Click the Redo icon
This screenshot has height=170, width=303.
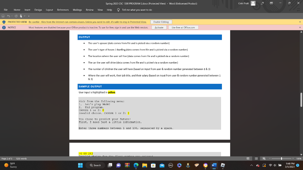pos(16,16)
